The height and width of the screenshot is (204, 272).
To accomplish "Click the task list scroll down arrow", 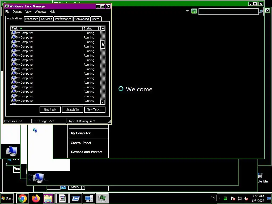I will click(x=103, y=102).
